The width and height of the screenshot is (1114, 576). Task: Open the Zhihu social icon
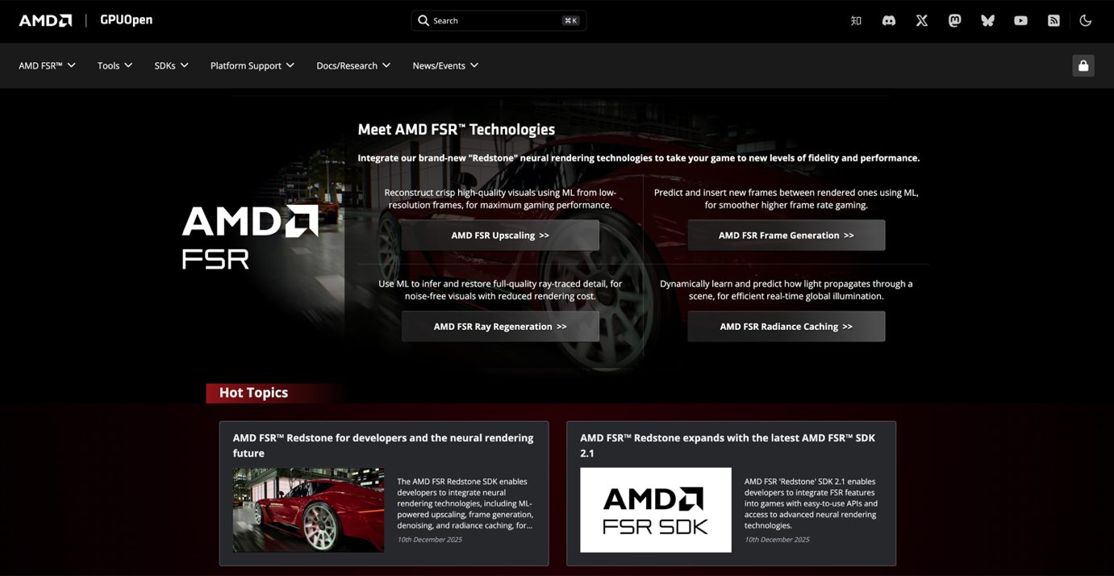[856, 21]
